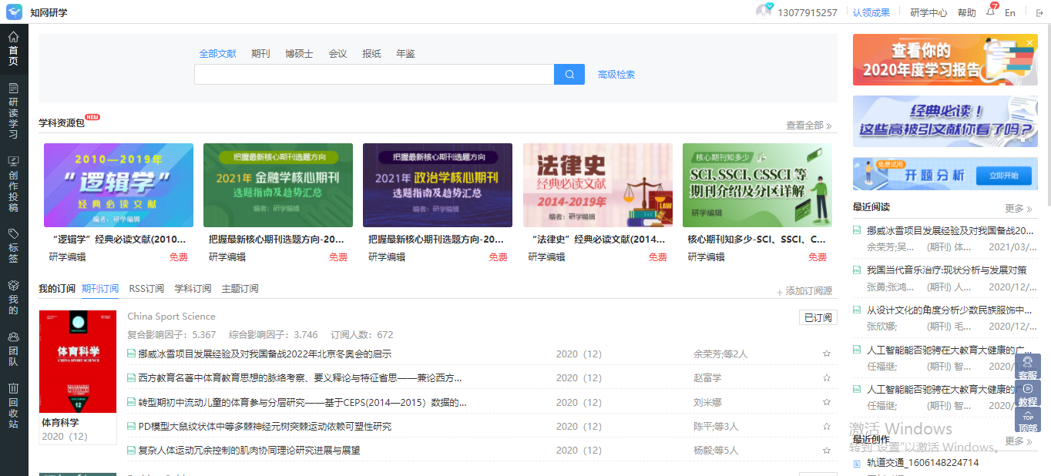The image size is (1051, 476).
Task: Open 标签 tags in the sidebar
Action: [13, 246]
